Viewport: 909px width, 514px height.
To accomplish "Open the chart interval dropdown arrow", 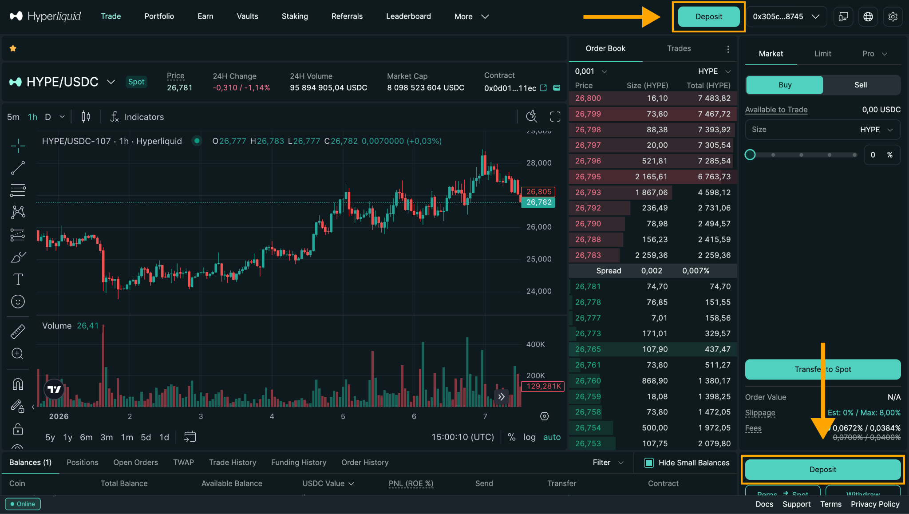I will 62,117.
